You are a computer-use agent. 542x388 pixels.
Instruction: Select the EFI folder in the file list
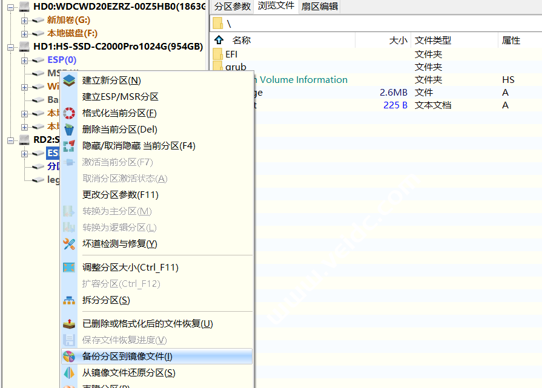point(231,54)
